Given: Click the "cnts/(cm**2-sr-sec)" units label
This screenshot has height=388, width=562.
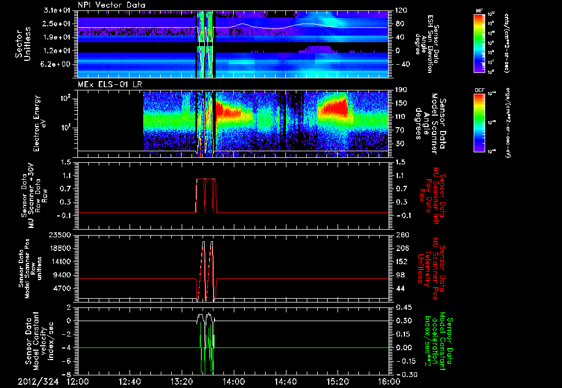Looking at the screenshot, I should point(507,43).
